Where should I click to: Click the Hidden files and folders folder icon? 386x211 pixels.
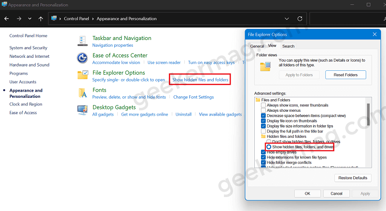coord(263,136)
